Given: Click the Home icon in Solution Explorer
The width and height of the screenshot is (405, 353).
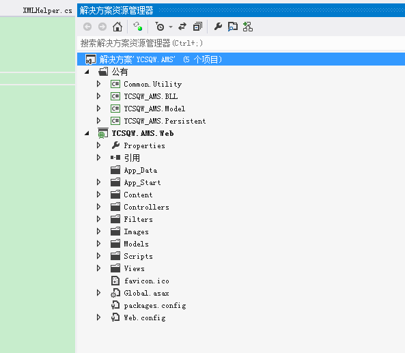Looking at the screenshot, I should click(117, 27).
